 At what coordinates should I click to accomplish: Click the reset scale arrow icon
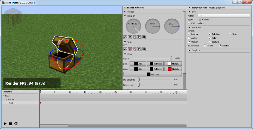tap(125, 49)
